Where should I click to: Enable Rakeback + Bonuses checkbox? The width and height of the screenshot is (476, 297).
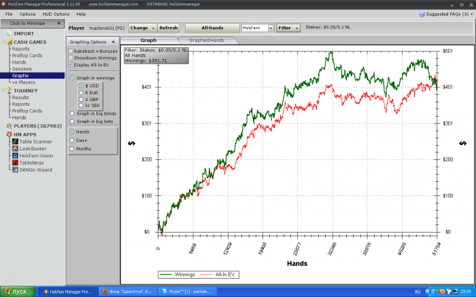[x=71, y=51]
